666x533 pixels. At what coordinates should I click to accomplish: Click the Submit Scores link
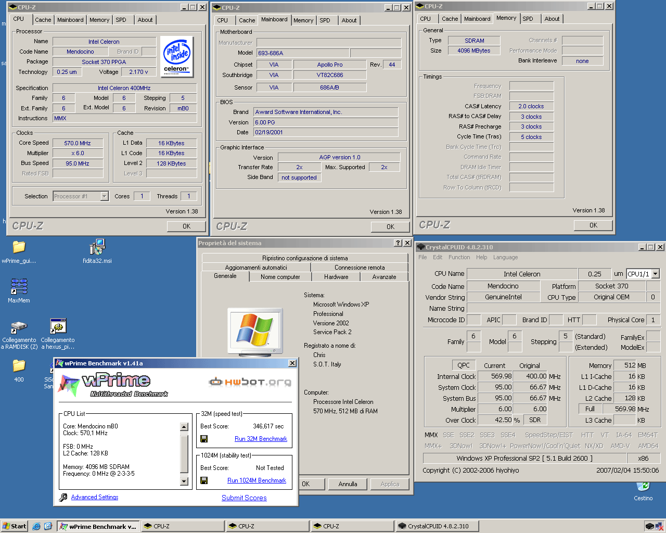(244, 498)
